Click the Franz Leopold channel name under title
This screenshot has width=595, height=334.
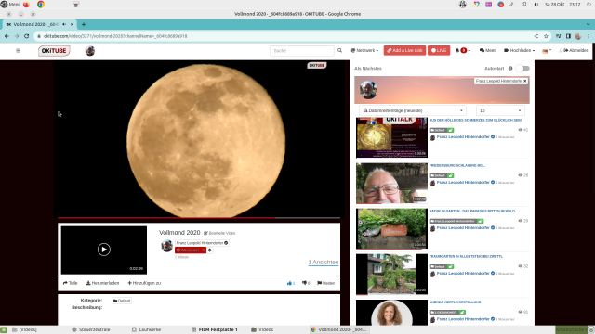(202, 243)
